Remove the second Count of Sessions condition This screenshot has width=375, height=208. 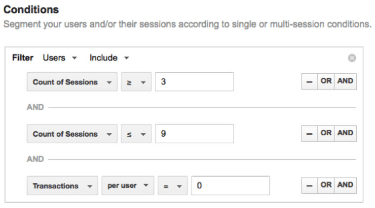(x=309, y=133)
